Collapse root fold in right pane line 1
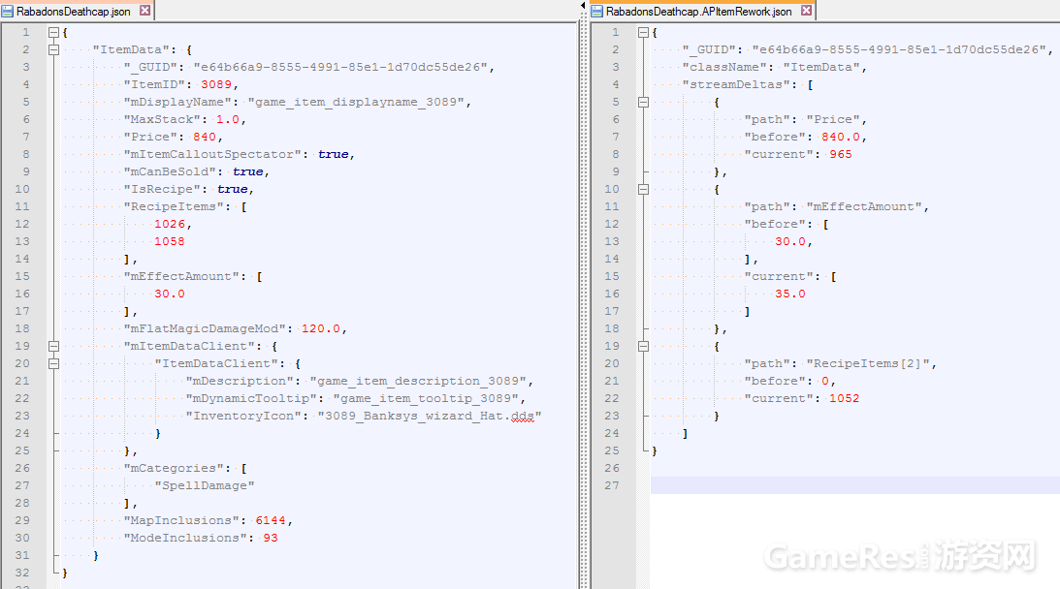This screenshot has height=589, width=1060. [x=643, y=32]
